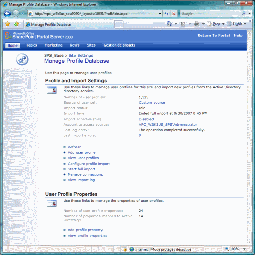Click the Print icon in command bar
The image size is (255, 255).
[x=197, y=24]
